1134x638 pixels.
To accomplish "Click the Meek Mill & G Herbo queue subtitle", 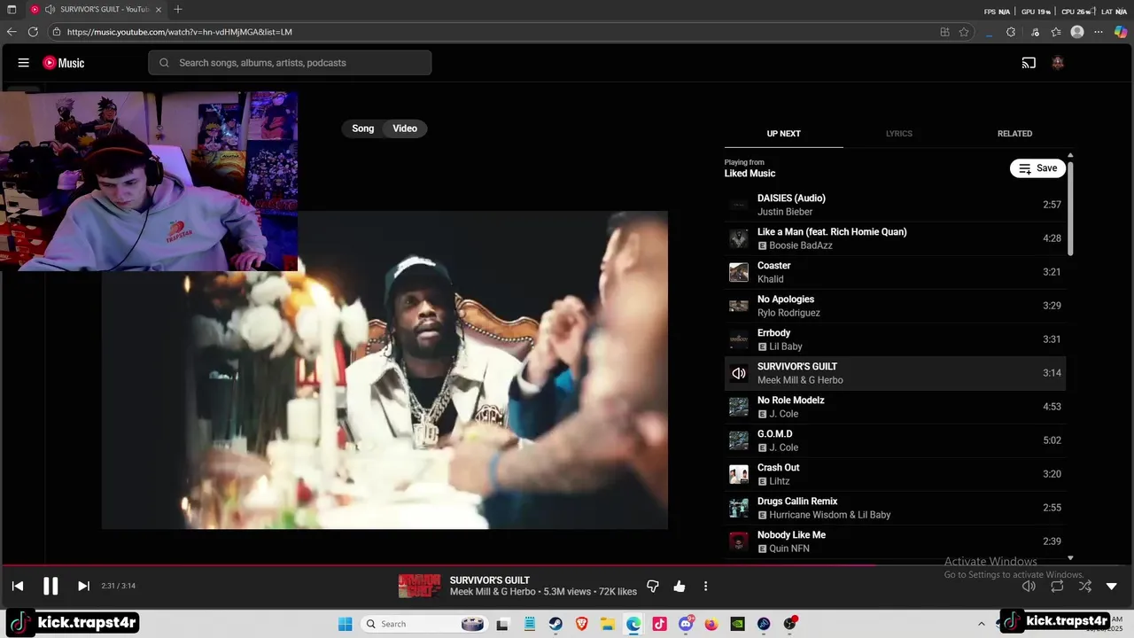I will [800, 380].
